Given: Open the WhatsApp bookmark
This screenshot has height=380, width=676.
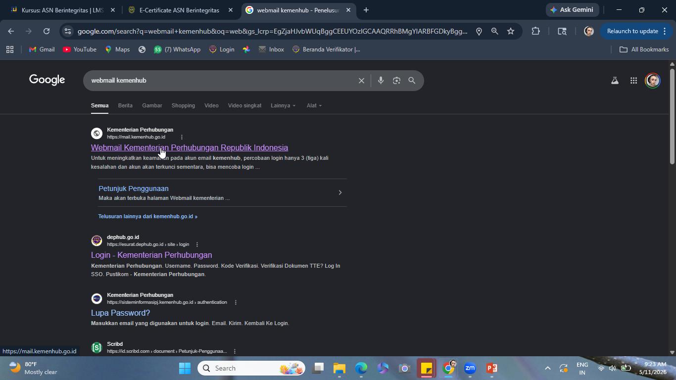Looking at the screenshot, I should (177, 49).
